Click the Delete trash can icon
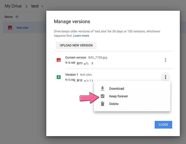 (103, 104)
